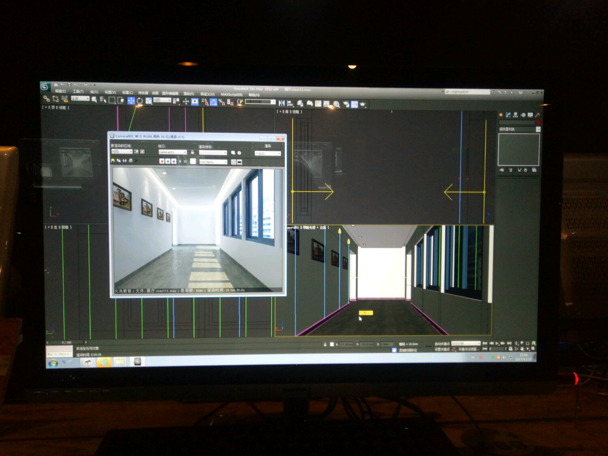Click the Rectangular Selection Region tool
Screen dimensions: 608x456
point(112,100)
